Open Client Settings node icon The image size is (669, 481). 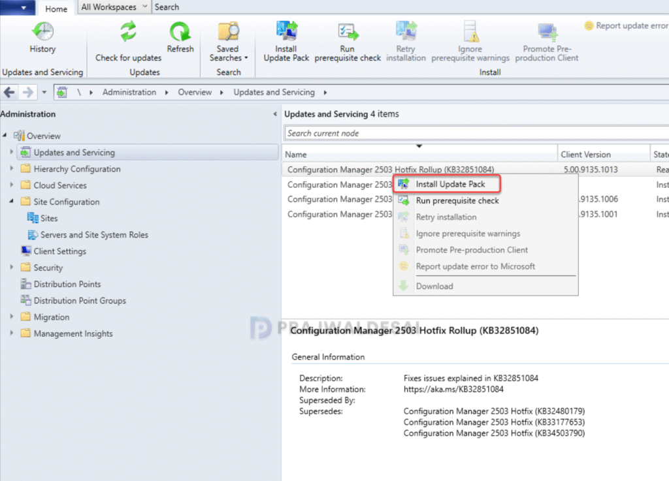pyautogui.click(x=26, y=251)
